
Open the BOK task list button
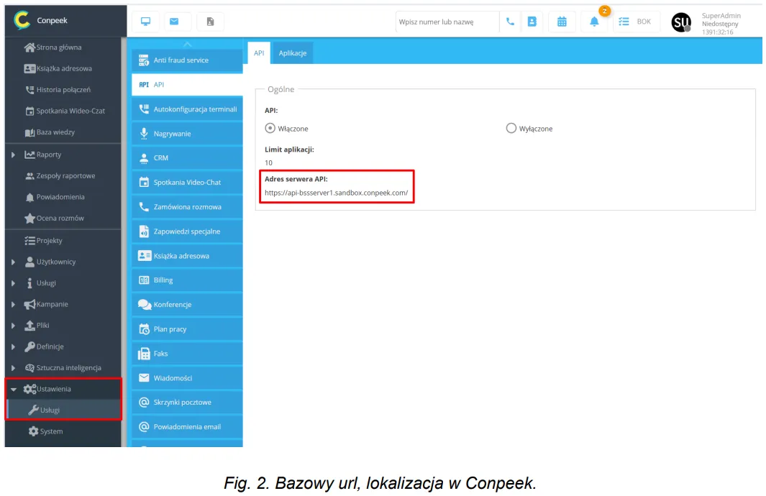[x=635, y=22]
